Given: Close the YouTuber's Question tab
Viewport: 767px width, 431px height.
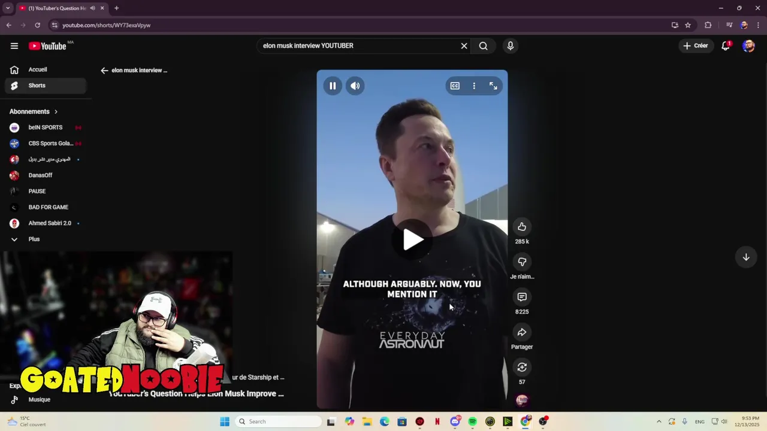Looking at the screenshot, I should tap(102, 8).
